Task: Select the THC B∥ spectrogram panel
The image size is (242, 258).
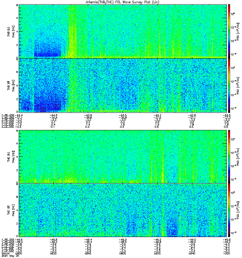Action: click(123, 210)
